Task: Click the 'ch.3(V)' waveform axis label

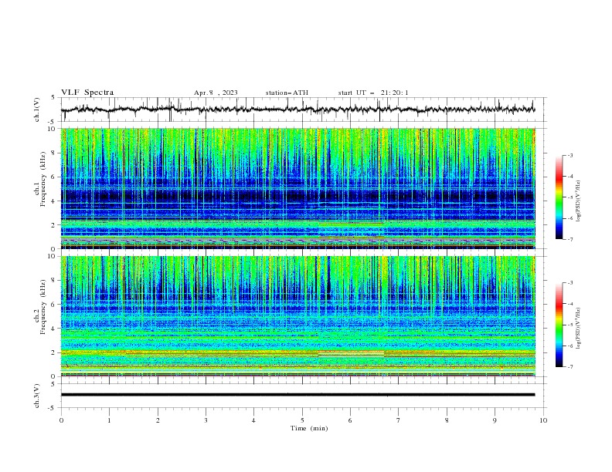Action: (x=37, y=396)
